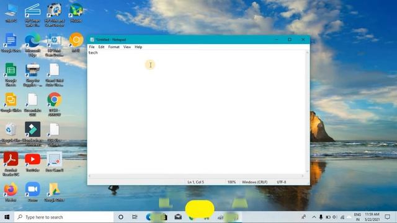Select the This PC desktop icon
397x223 pixels.
coord(11,13)
